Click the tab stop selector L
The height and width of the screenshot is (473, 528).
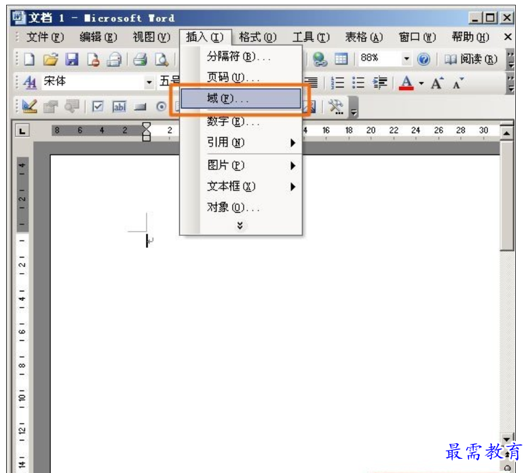[x=22, y=131]
